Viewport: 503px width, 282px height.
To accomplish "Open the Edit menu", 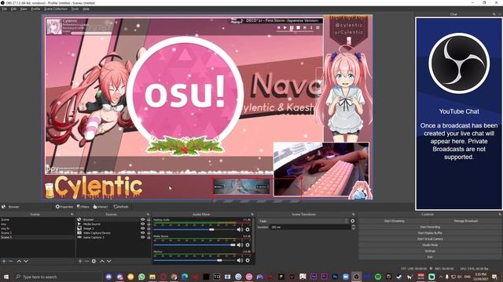I will pos(13,9).
